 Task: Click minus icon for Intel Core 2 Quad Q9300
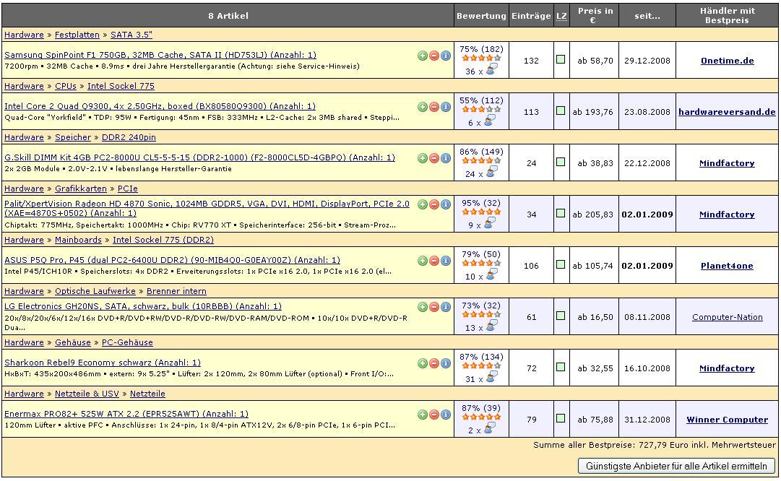[433, 107]
